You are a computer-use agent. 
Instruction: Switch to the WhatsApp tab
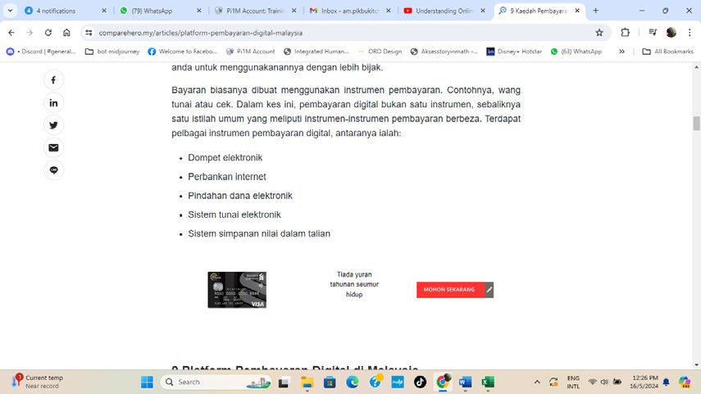coord(156,11)
